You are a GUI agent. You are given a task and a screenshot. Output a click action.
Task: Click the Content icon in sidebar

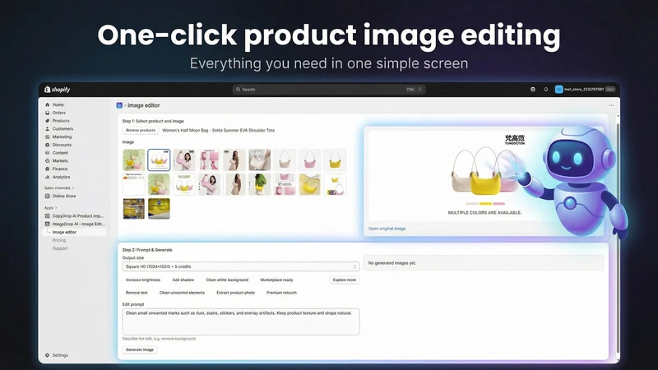point(48,153)
